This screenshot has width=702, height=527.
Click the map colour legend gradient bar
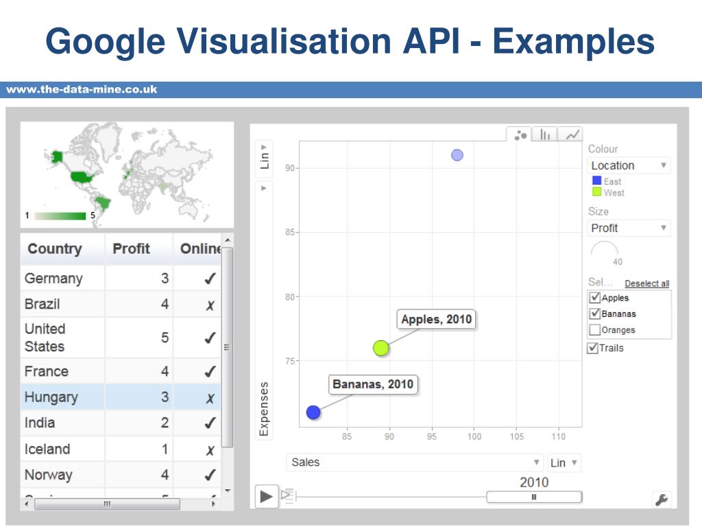[x=60, y=216]
